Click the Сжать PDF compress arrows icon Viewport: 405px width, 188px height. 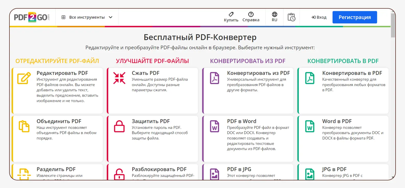(119, 78)
